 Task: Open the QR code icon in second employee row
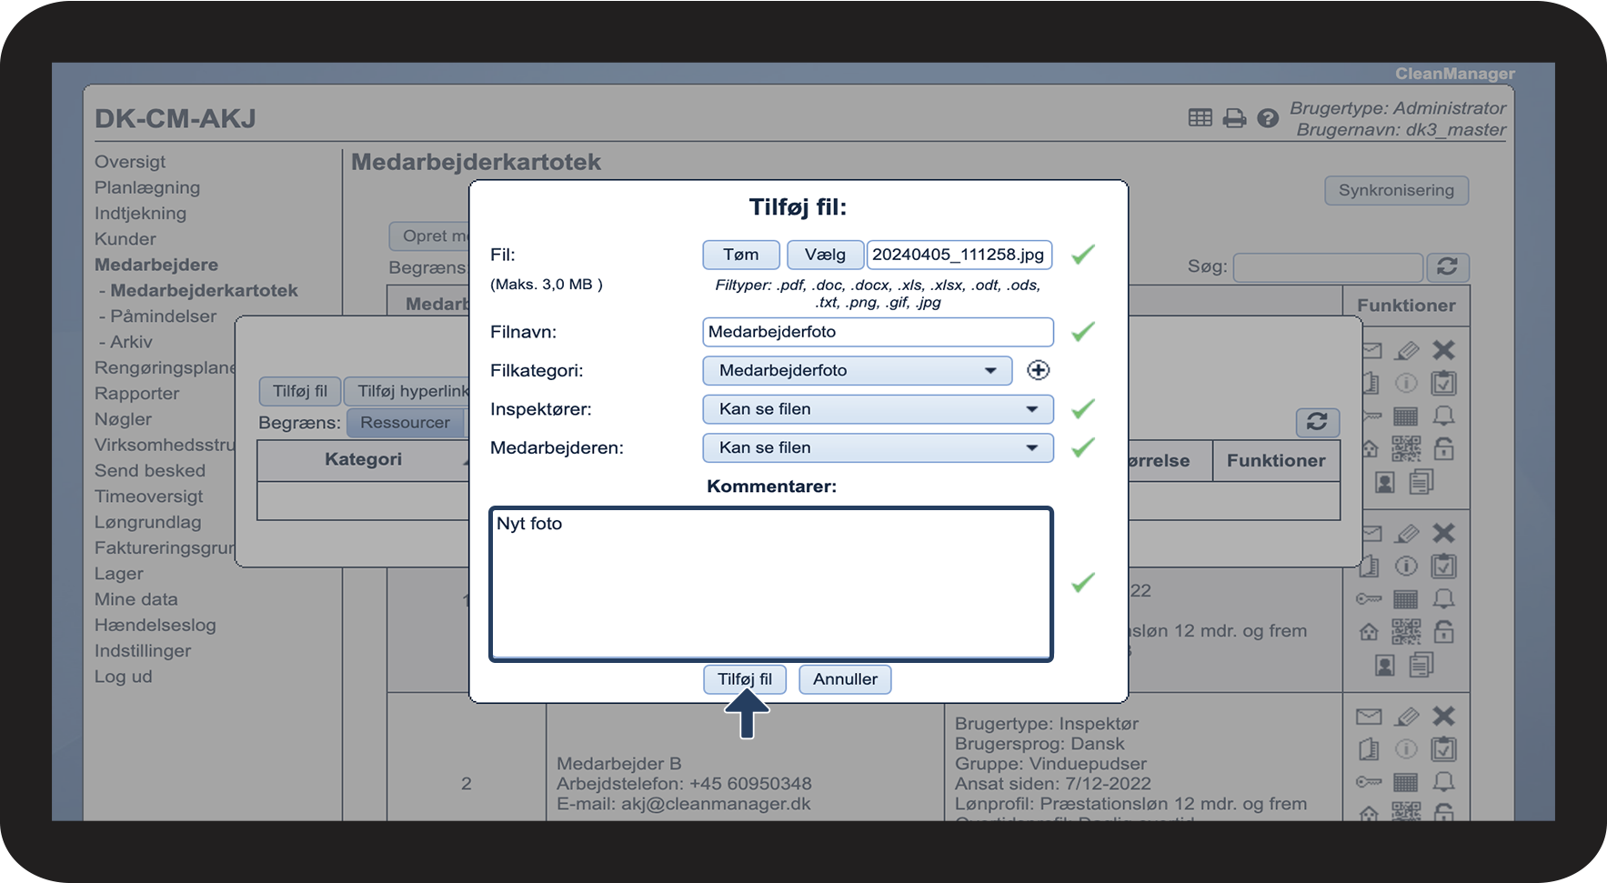tap(1406, 632)
